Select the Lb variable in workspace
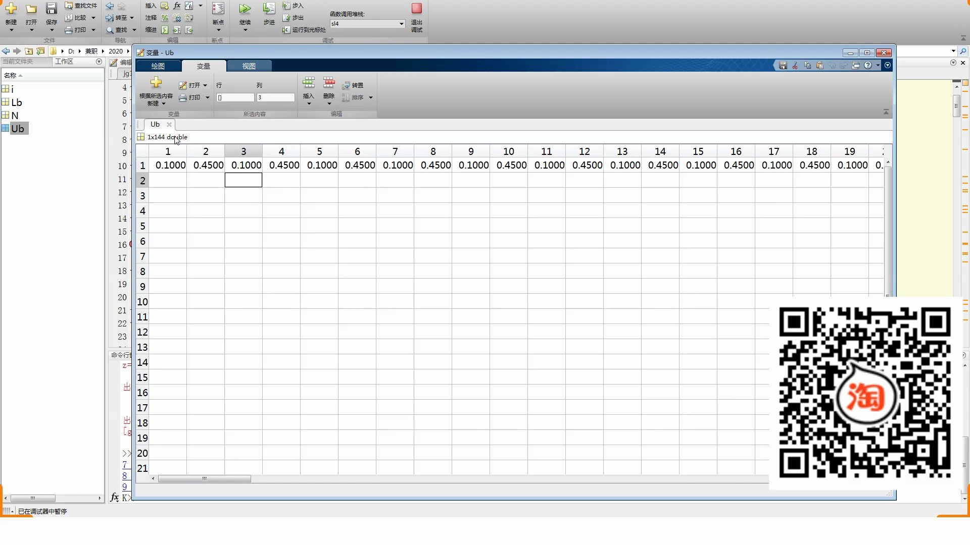 coord(16,102)
